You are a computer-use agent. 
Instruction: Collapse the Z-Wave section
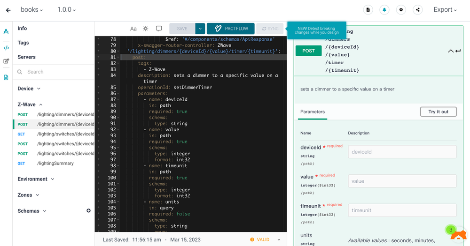tap(30, 105)
